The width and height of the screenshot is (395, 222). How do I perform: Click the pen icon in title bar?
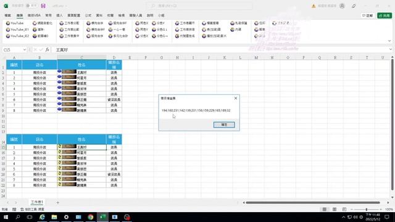(354, 6)
